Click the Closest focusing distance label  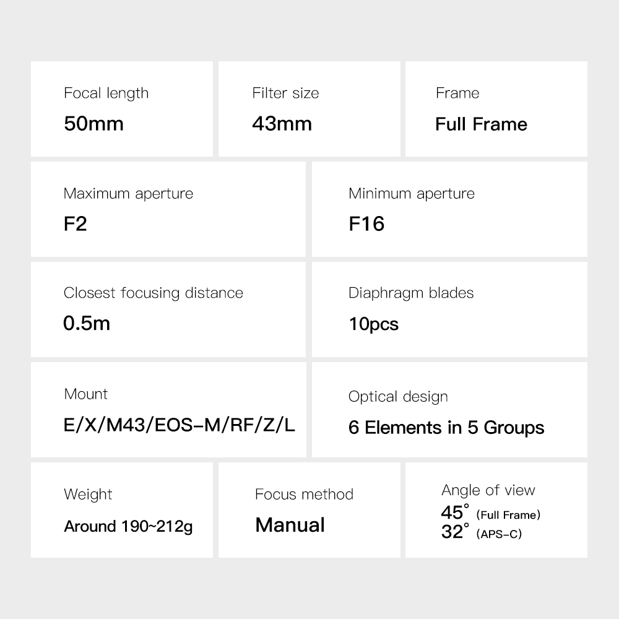[153, 293]
